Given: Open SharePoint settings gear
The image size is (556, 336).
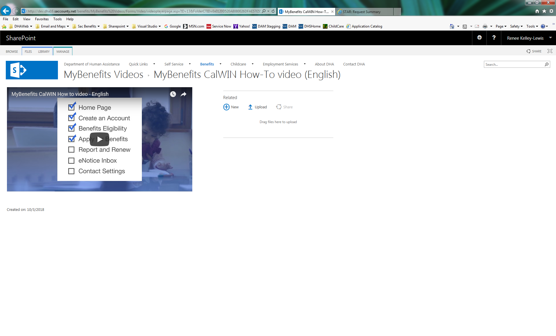Looking at the screenshot, I should [x=480, y=38].
